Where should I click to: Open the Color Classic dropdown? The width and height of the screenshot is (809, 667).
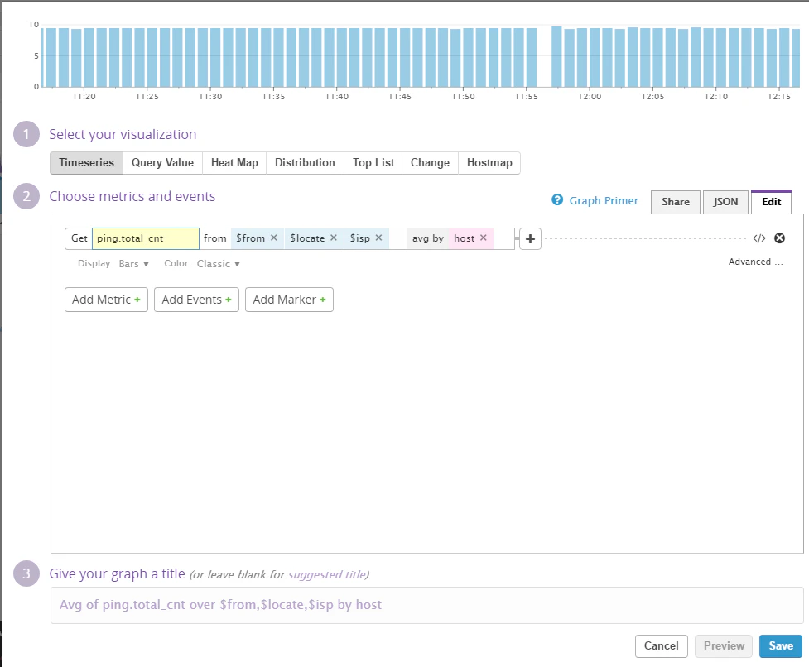coord(219,264)
